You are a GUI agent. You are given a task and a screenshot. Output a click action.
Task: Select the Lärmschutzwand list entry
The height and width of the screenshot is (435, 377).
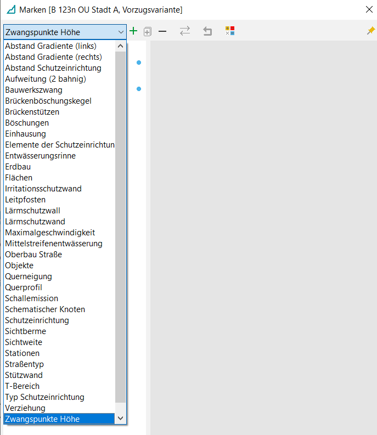35,222
